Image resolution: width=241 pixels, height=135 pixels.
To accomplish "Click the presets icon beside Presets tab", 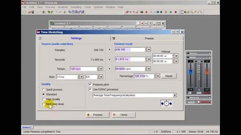I will (x=114, y=38).
